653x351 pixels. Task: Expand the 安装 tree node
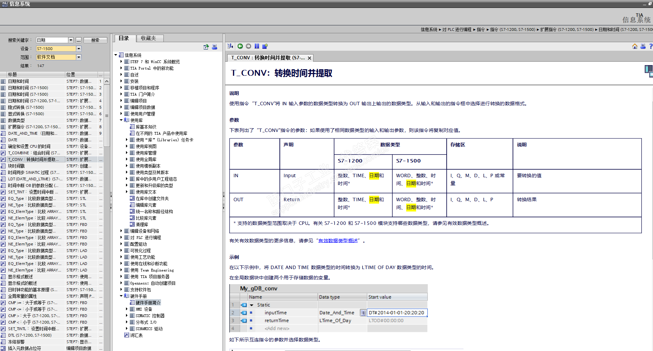click(121, 81)
